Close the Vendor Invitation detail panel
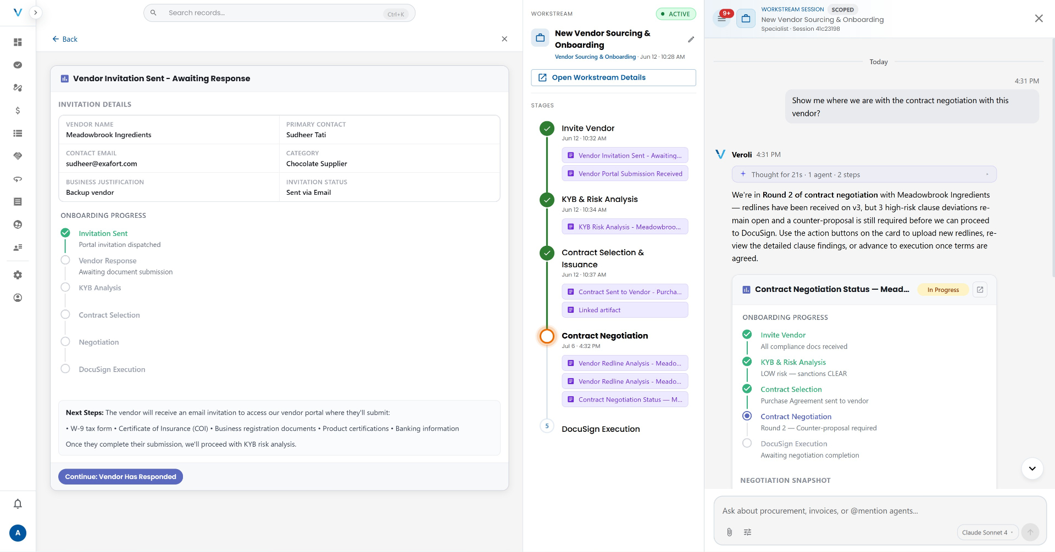 coord(504,39)
